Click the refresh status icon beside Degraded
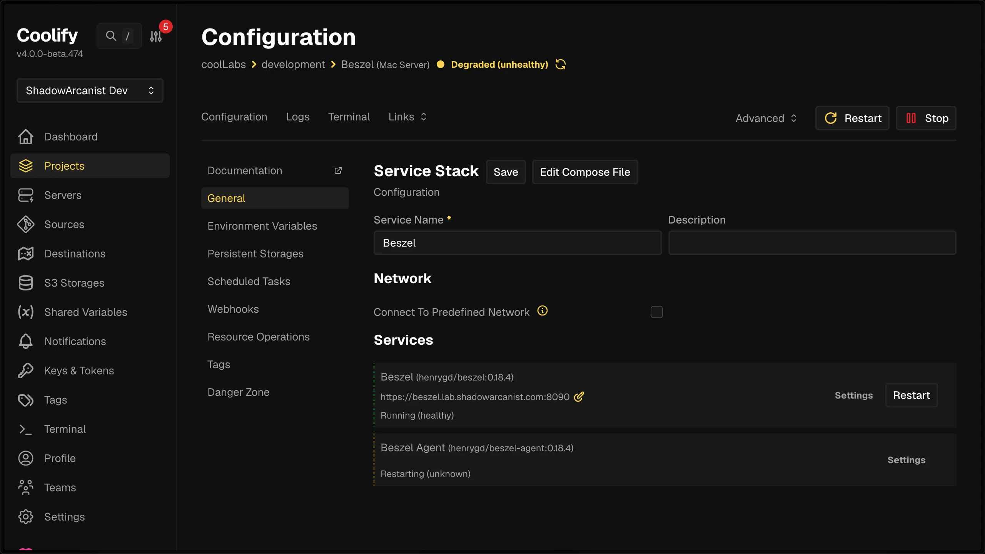985x554 pixels. click(x=561, y=64)
